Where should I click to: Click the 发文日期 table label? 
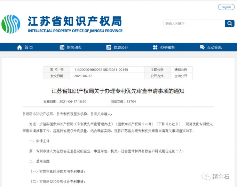(57, 76)
